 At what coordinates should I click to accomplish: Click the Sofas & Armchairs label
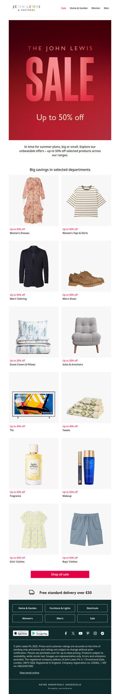pos(73,364)
